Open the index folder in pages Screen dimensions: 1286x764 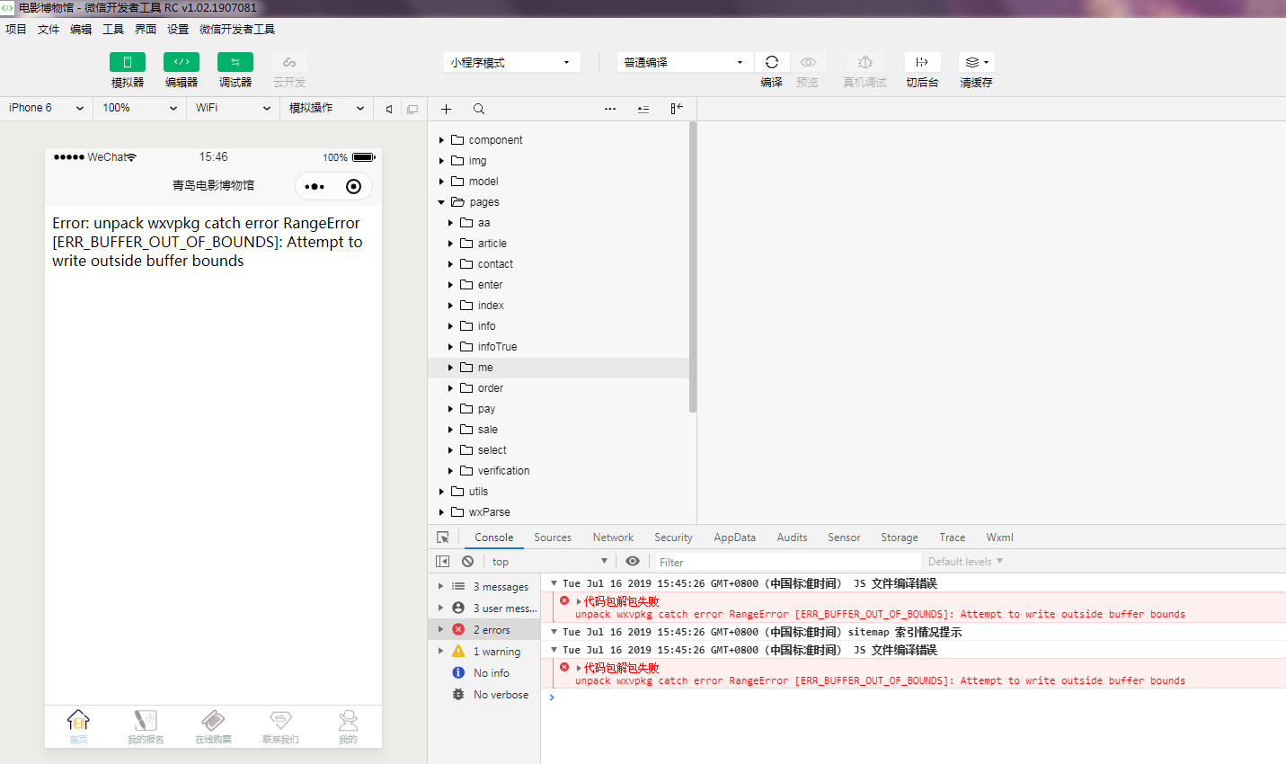pyautogui.click(x=491, y=306)
